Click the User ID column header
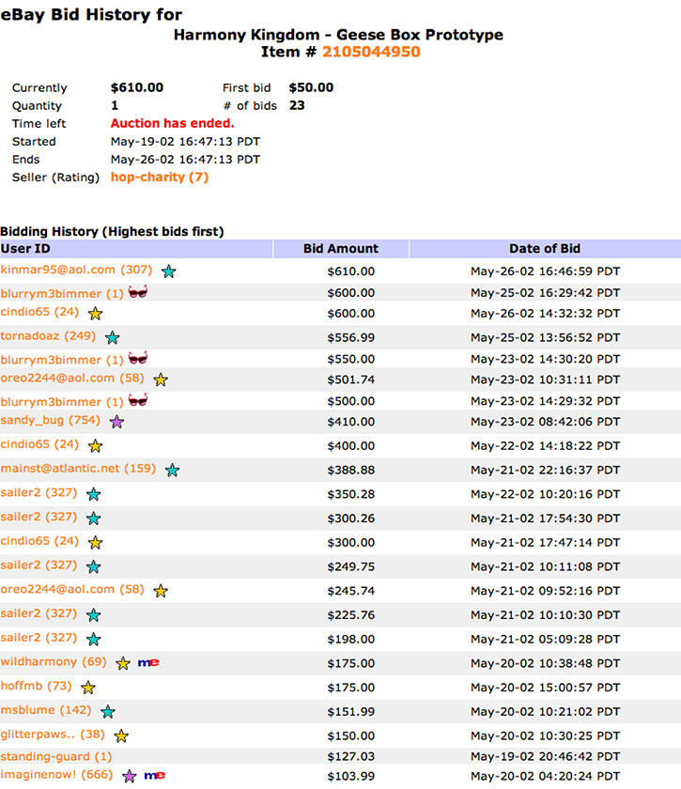 (136, 249)
